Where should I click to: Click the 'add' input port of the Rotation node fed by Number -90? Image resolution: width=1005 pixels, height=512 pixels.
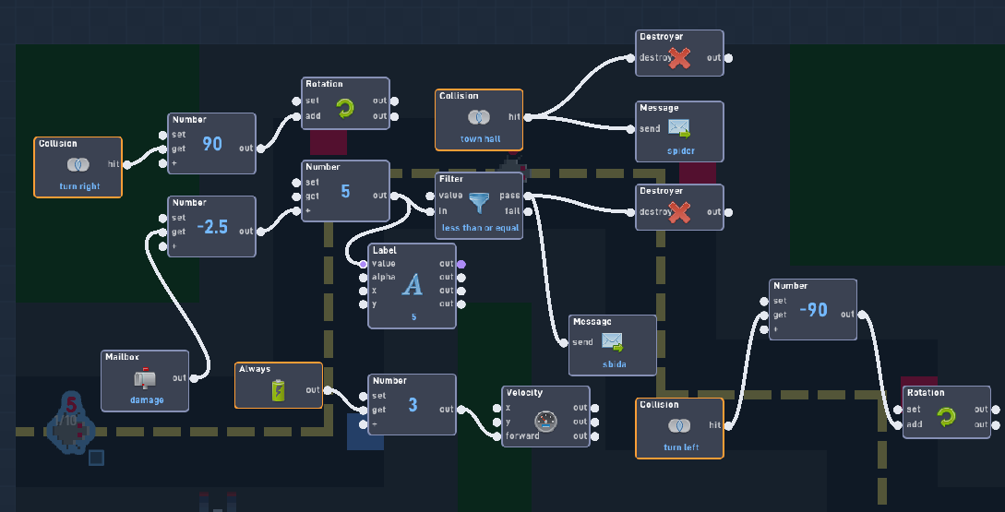(x=897, y=425)
